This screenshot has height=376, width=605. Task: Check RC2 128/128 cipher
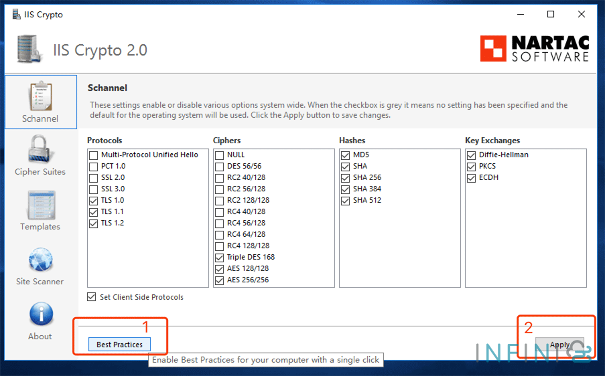[219, 201]
